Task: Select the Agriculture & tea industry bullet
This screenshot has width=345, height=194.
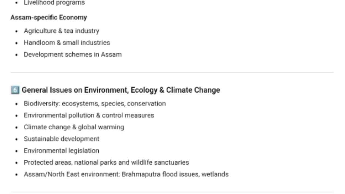Action: (61, 31)
